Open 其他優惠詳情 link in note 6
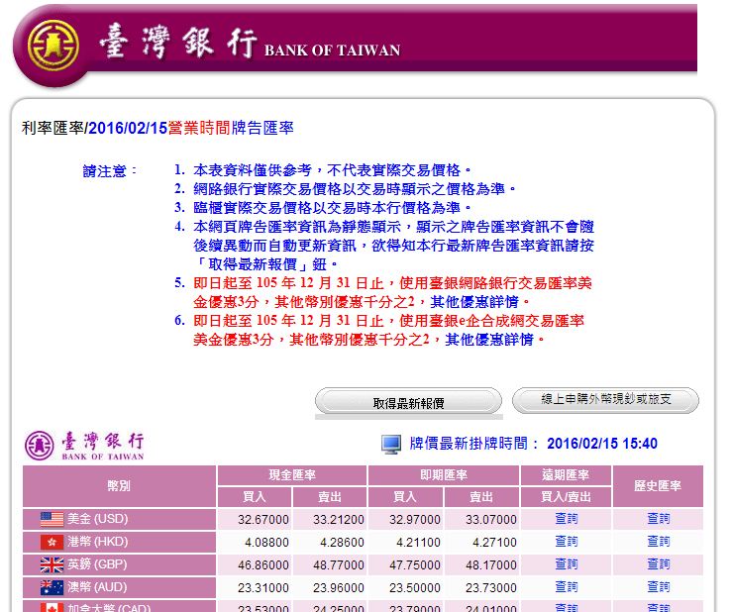 (x=489, y=340)
